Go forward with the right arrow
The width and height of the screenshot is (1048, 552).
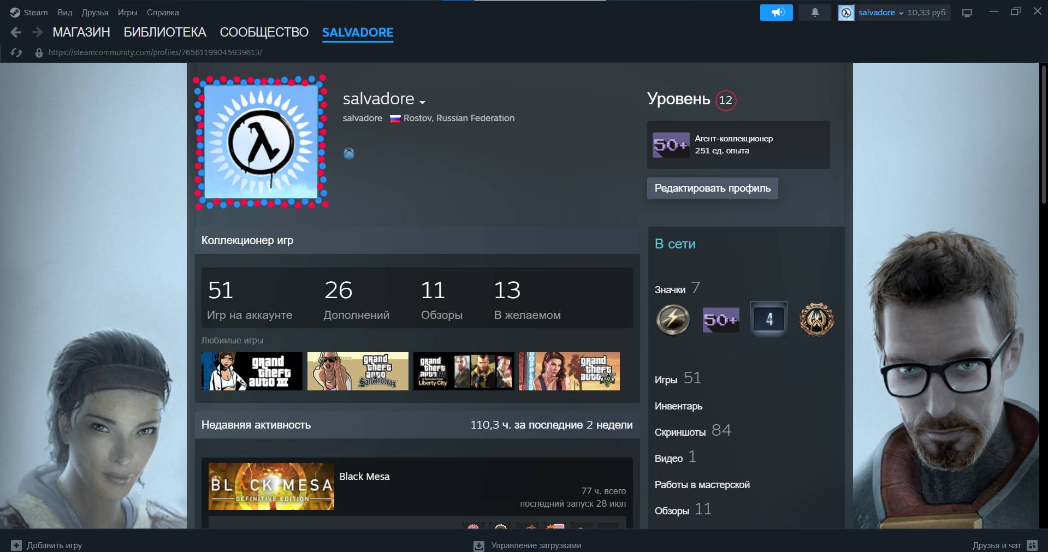(x=37, y=32)
